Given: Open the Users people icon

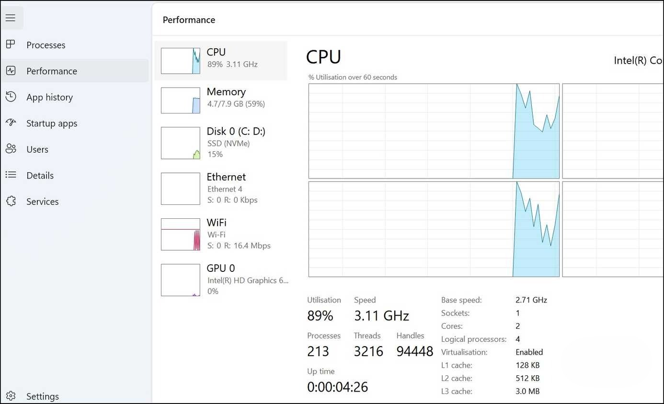Looking at the screenshot, I should tap(11, 149).
